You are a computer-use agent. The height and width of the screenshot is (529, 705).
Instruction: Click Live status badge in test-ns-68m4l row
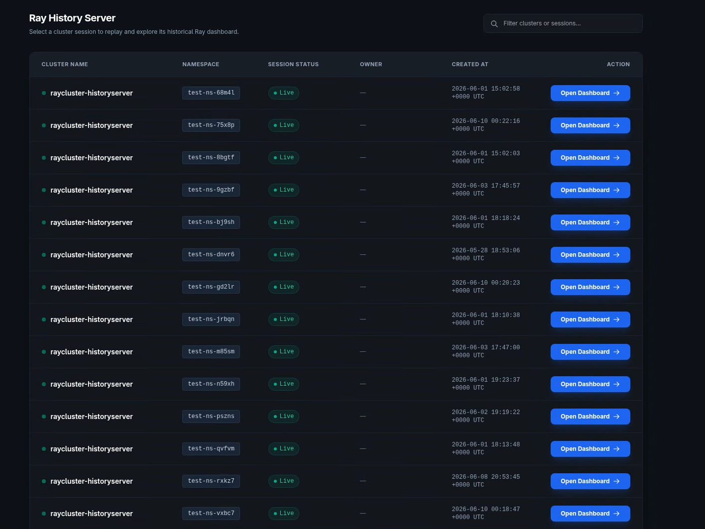click(x=284, y=93)
